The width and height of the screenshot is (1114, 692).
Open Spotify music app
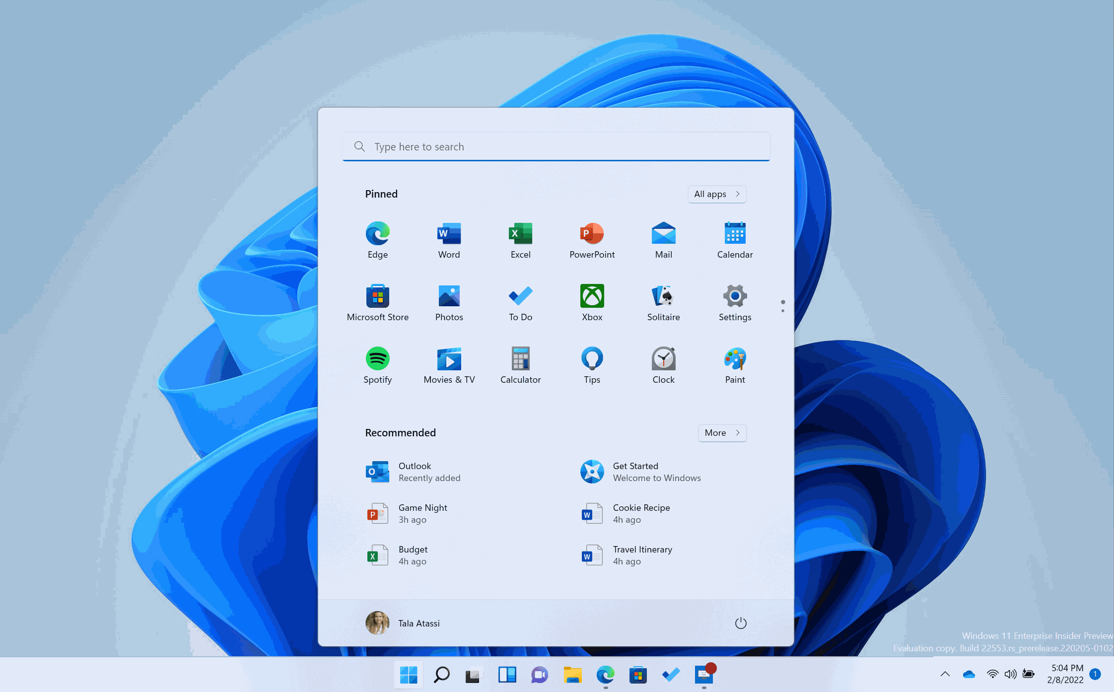377,359
